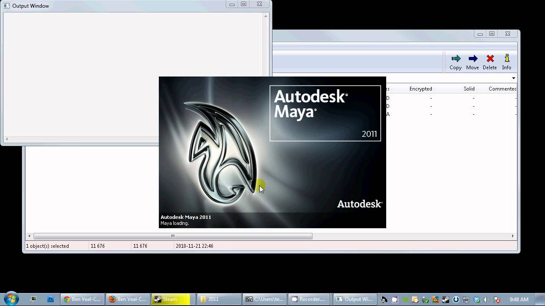545x306 pixels.
Task: Open the volume speaker tray icon
Action: coord(487,300)
